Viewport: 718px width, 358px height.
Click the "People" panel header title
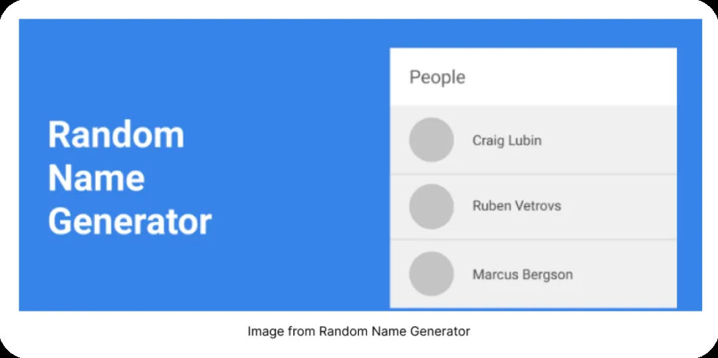click(x=437, y=77)
